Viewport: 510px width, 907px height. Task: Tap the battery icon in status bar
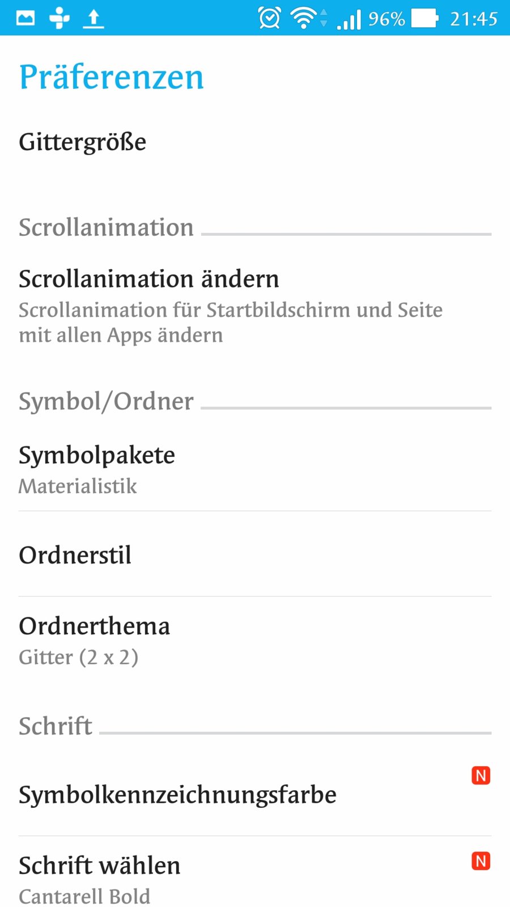pos(424,18)
